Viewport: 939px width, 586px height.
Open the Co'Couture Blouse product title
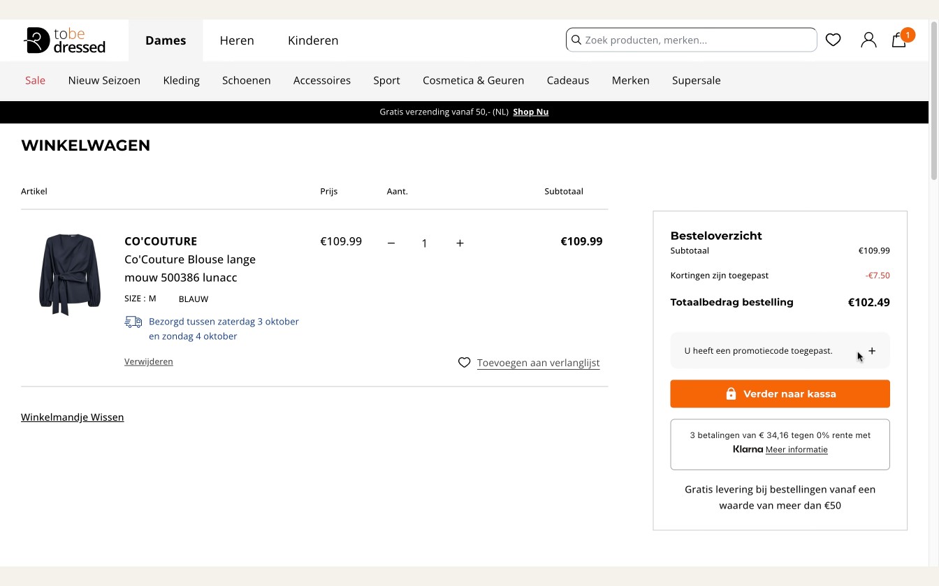pyautogui.click(x=190, y=269)
